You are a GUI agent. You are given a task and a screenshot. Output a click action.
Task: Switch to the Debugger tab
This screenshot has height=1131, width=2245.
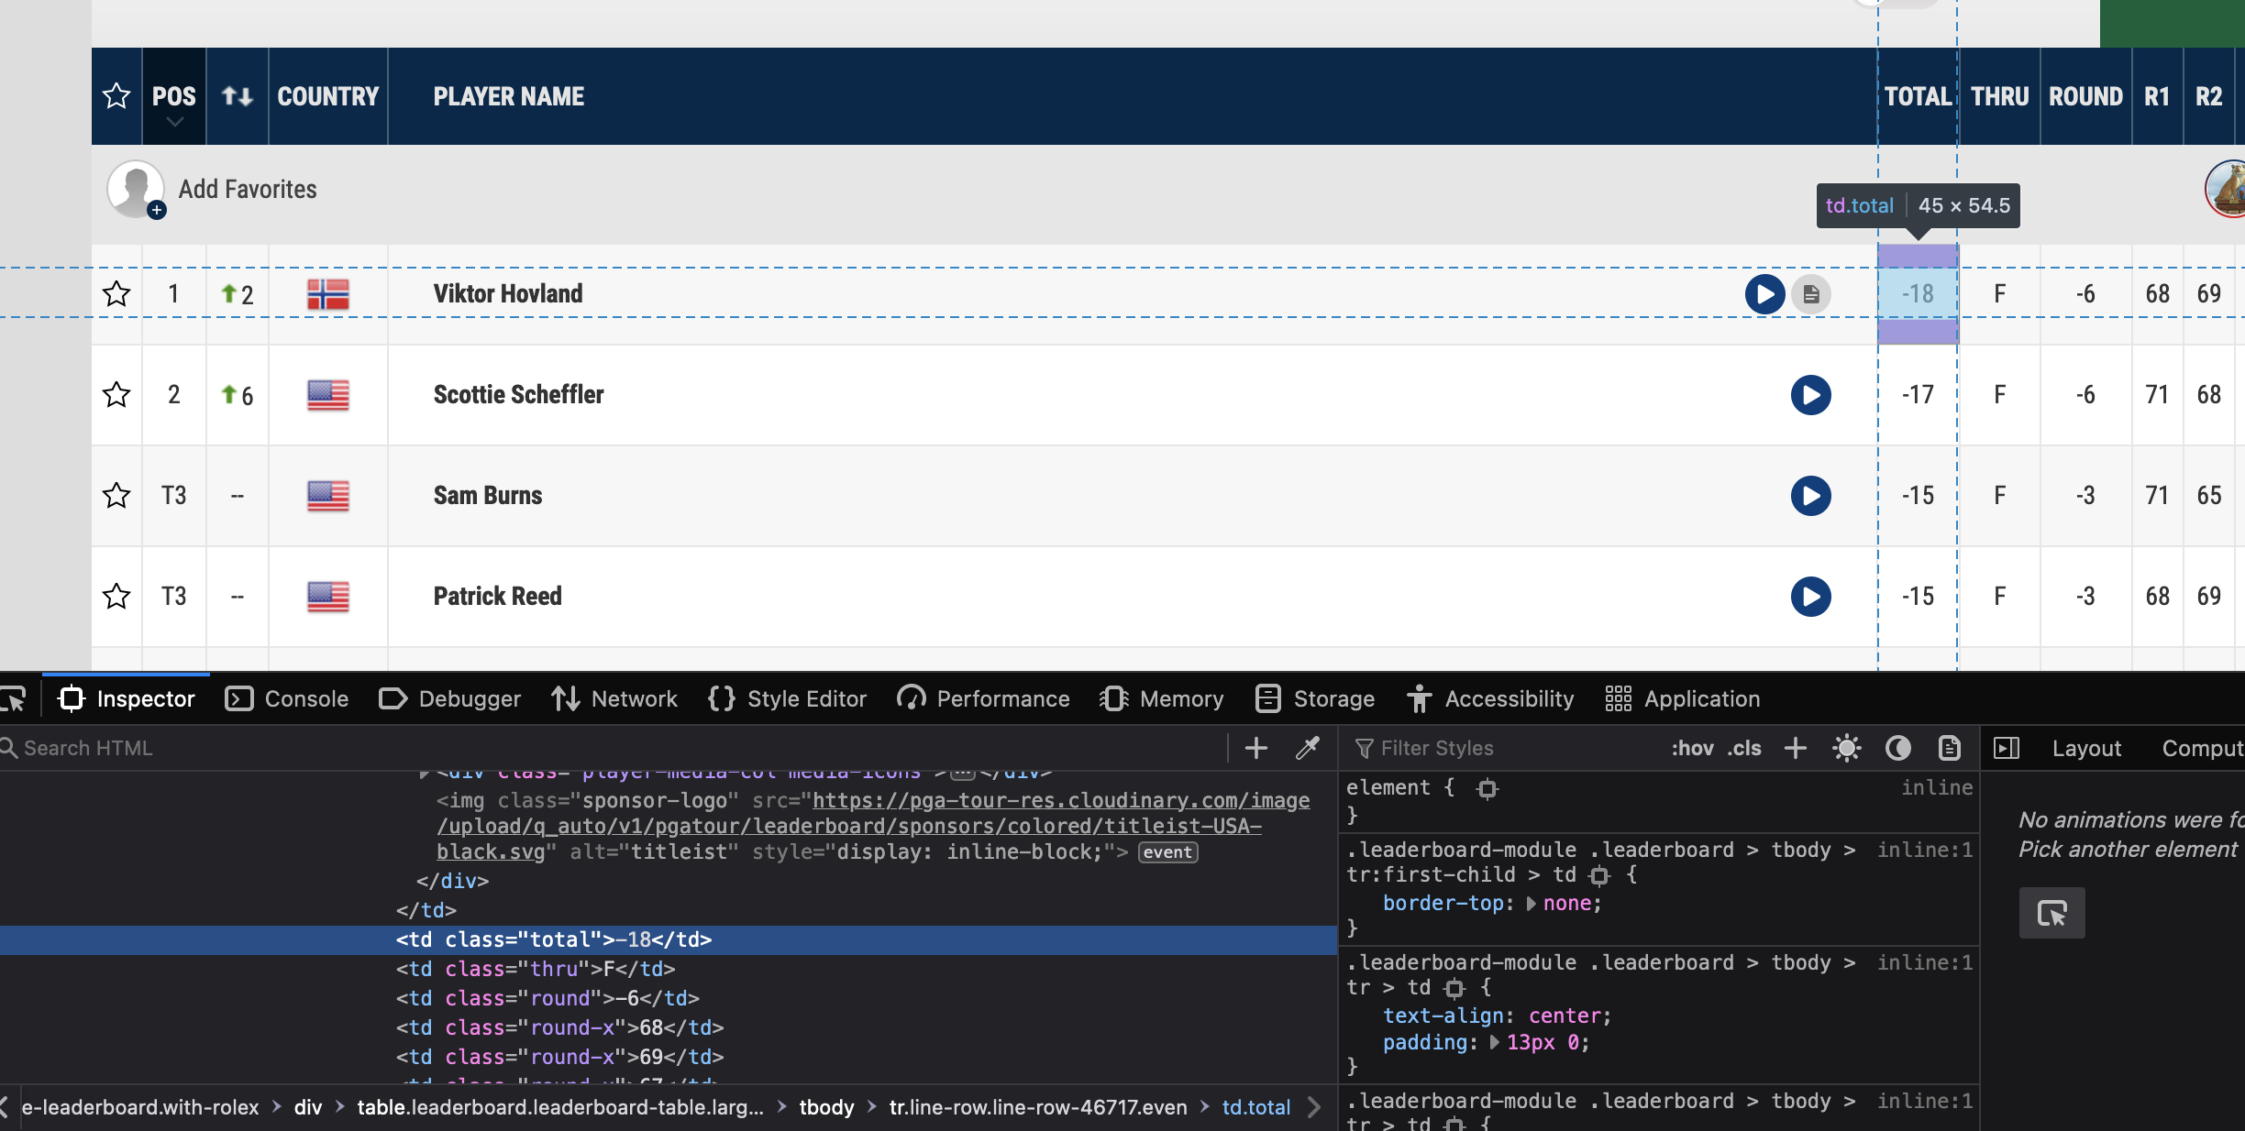coord(449,699)
